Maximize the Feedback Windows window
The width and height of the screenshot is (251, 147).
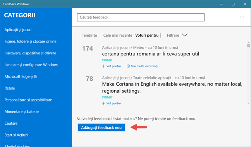click(x=233, y=4)
